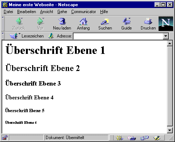Viewport: 175px width, 142px height.
Task: Minimize the Netscape window
Action: 157,5
